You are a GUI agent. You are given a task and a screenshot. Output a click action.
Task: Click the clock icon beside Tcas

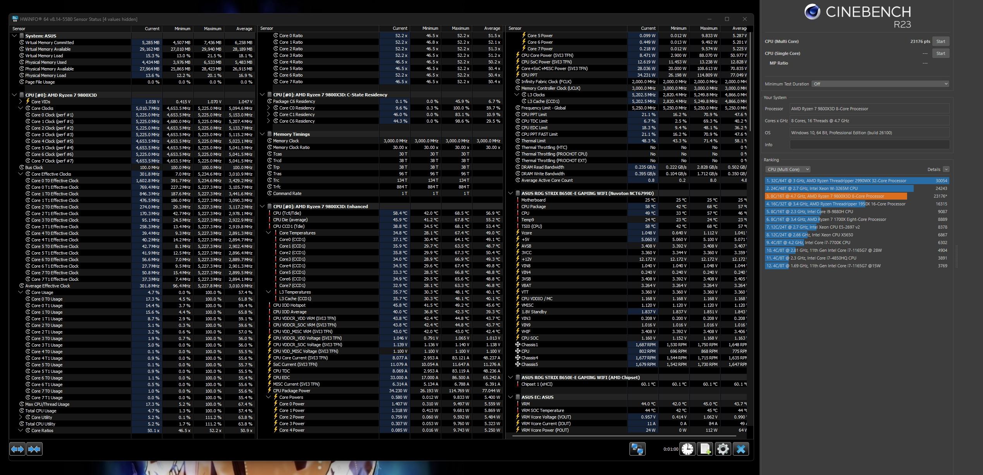pyautogui.click(x=270, y=154)
